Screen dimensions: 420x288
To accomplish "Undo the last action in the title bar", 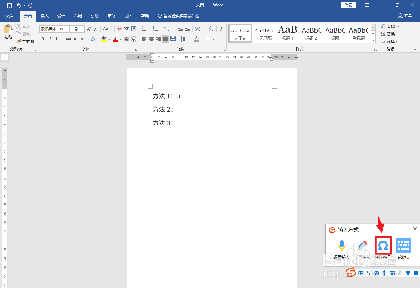I will 19,5.
